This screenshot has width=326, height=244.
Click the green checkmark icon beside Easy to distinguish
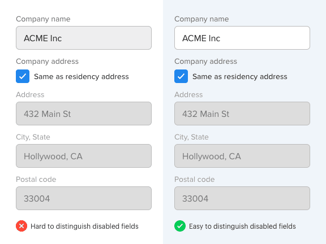(x=180, y=226)
